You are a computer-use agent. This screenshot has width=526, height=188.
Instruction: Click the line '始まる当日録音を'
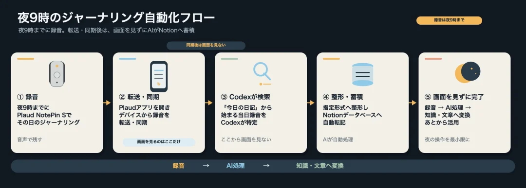click(x=243, y=115)
